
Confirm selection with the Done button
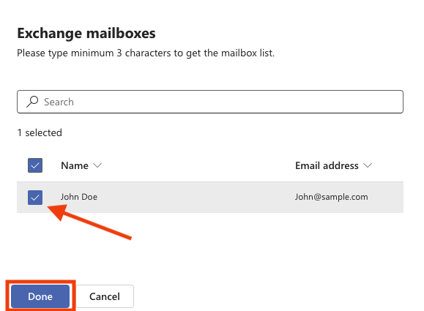[40, 296]
